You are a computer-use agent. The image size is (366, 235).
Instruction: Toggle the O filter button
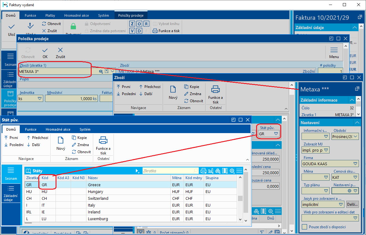[139, 23]
